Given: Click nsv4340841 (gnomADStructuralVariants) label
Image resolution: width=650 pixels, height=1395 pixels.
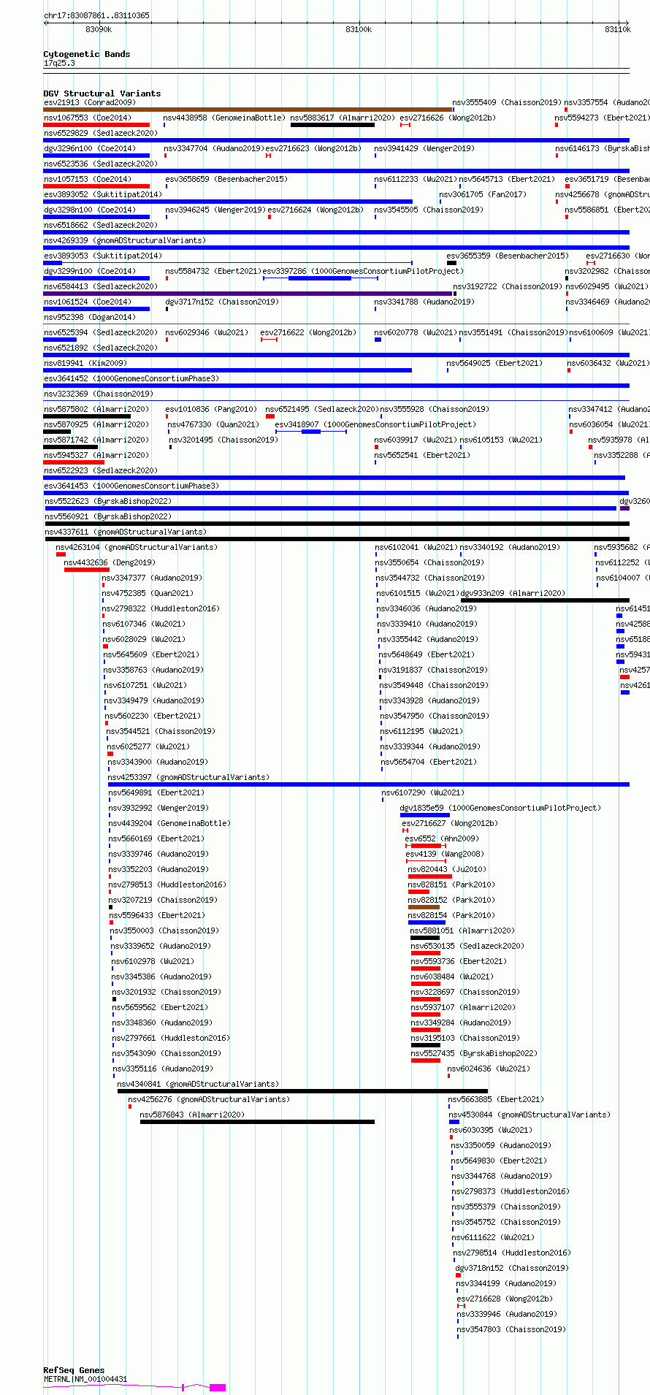Looking at the screenshot, I should (x=198, y=1085).
